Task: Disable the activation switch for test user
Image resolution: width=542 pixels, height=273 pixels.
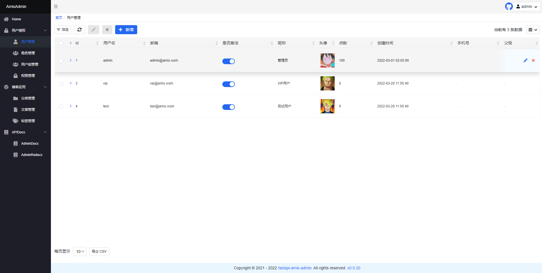Action: point(229,107)
